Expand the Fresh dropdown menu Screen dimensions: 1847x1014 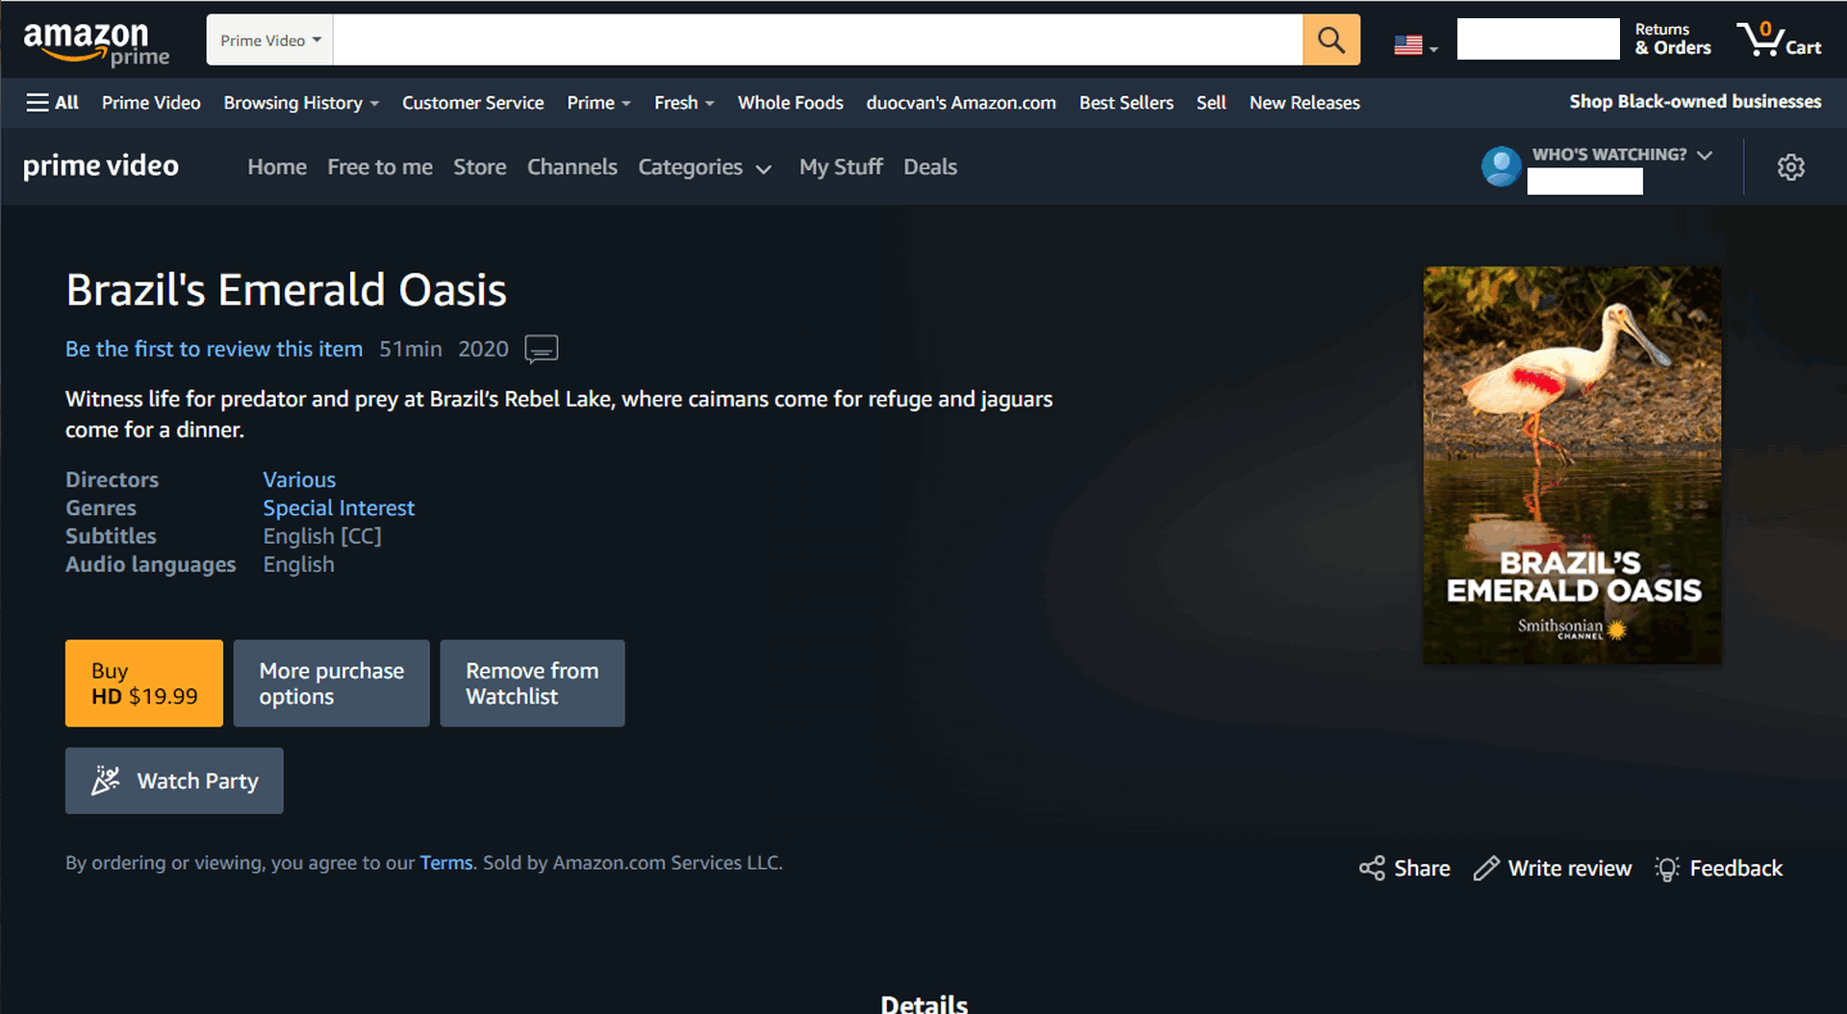(x=684, y=103)
